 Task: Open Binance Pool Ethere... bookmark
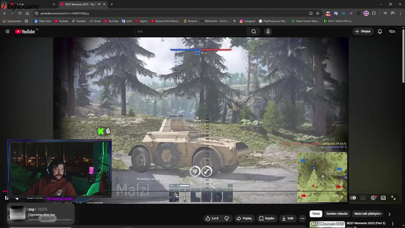pyautogui.click(x=165, y=21)
